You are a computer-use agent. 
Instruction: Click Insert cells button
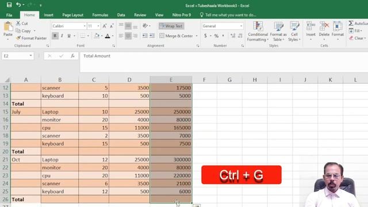coord(310,30)
